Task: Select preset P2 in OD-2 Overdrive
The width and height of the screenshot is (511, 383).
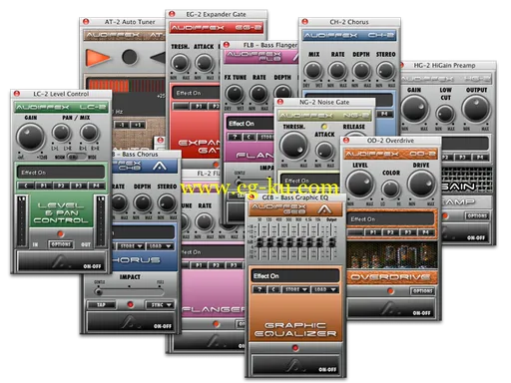Action: pos(390,232)
